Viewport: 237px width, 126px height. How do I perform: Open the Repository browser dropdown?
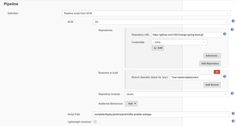click(x=177, y=94)
